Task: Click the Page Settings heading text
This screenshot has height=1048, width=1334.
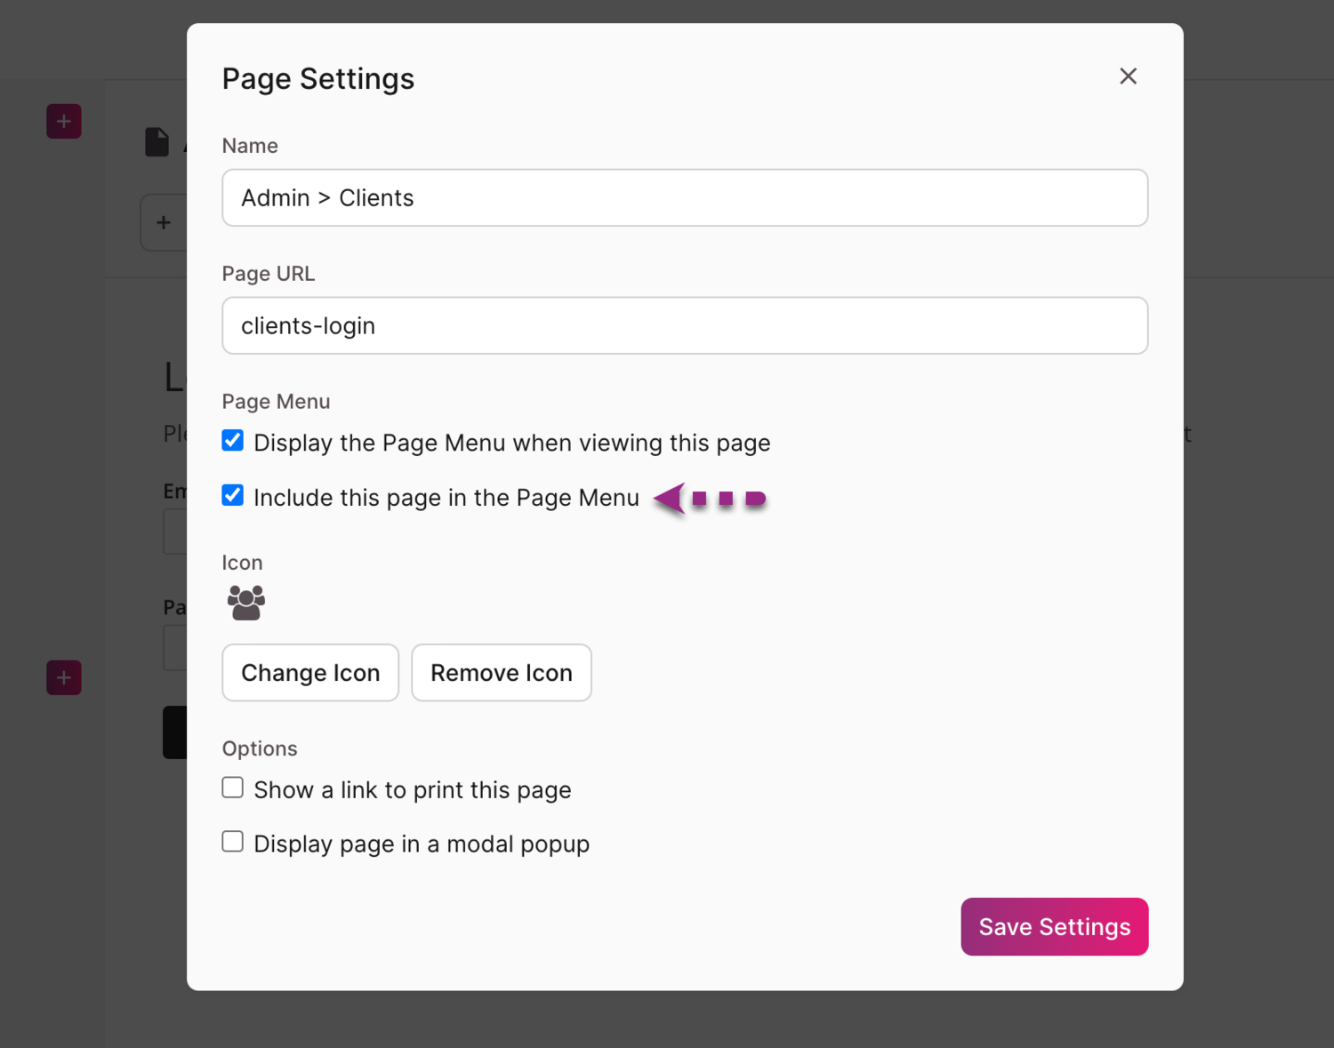Action: pos(317,79)
